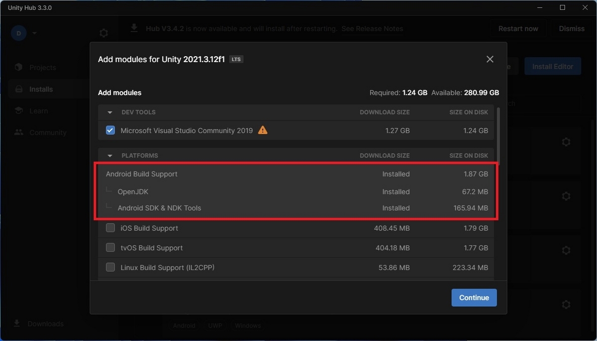This screenshot has height=341, width=597.
Task: Click the modules list scrollbar
Action: pos(497,136)
